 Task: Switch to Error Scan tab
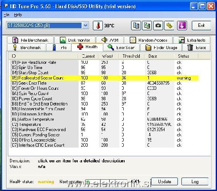121,47
